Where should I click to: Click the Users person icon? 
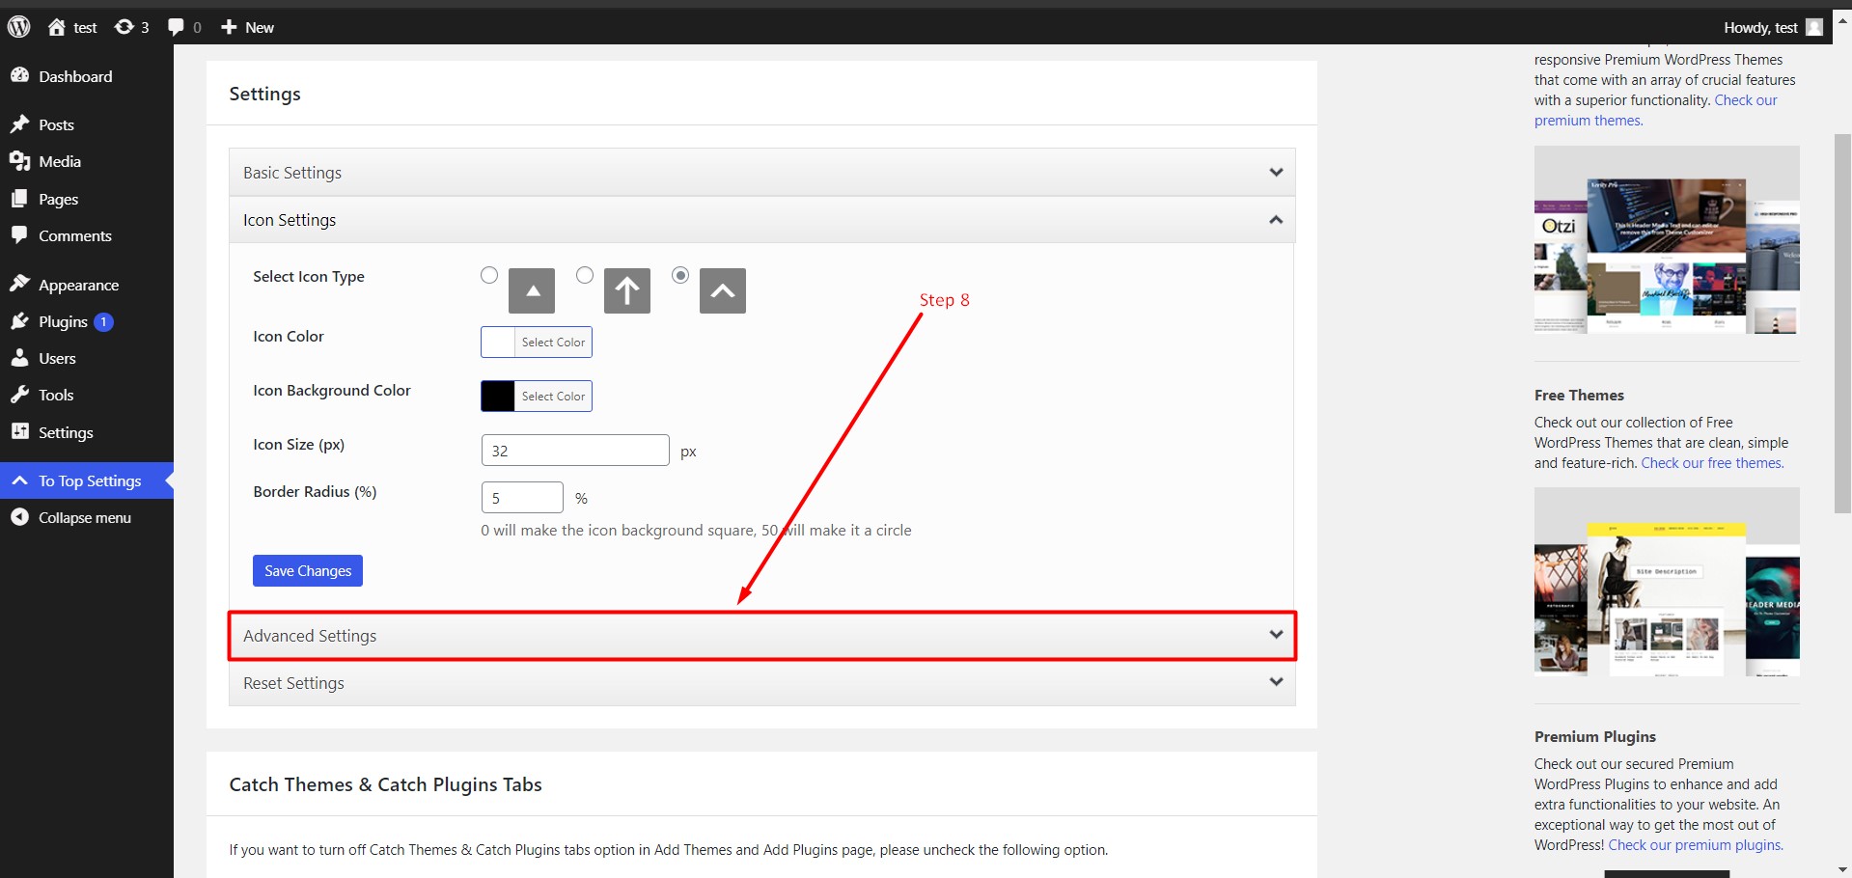19,358
